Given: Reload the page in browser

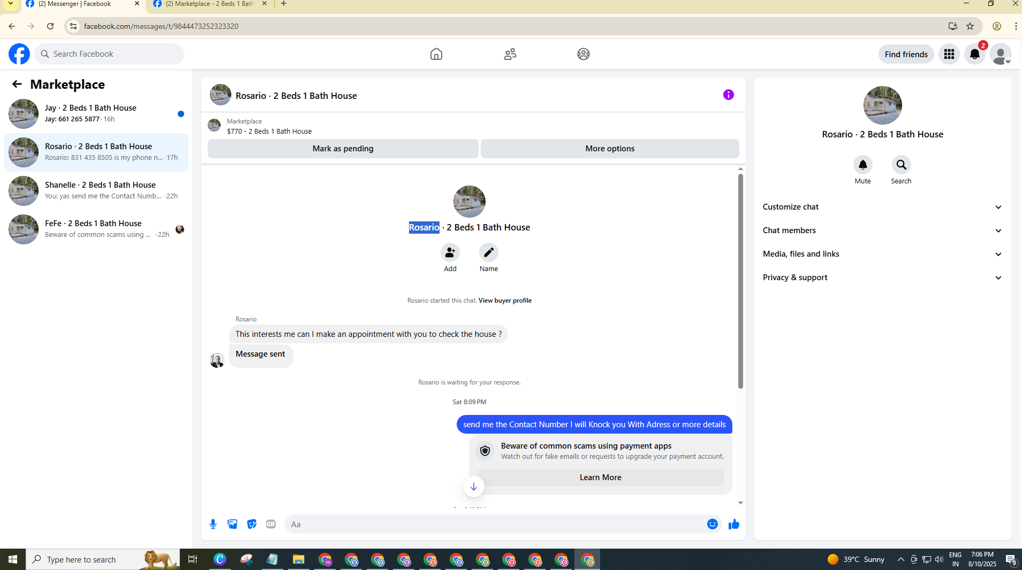Looking at the screenshot, I should (50, 26).
